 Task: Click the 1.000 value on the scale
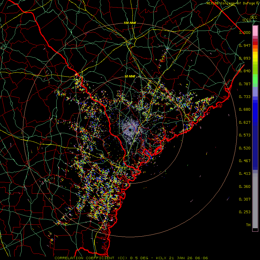(245, 33)
